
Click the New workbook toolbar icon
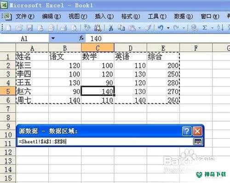point(8,28)
